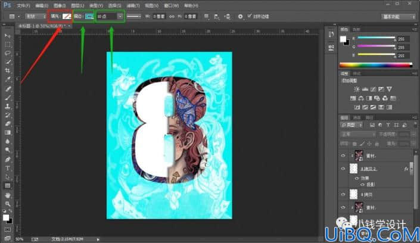Select the Gradient tool
420x243 pixels.
point(8,133)
